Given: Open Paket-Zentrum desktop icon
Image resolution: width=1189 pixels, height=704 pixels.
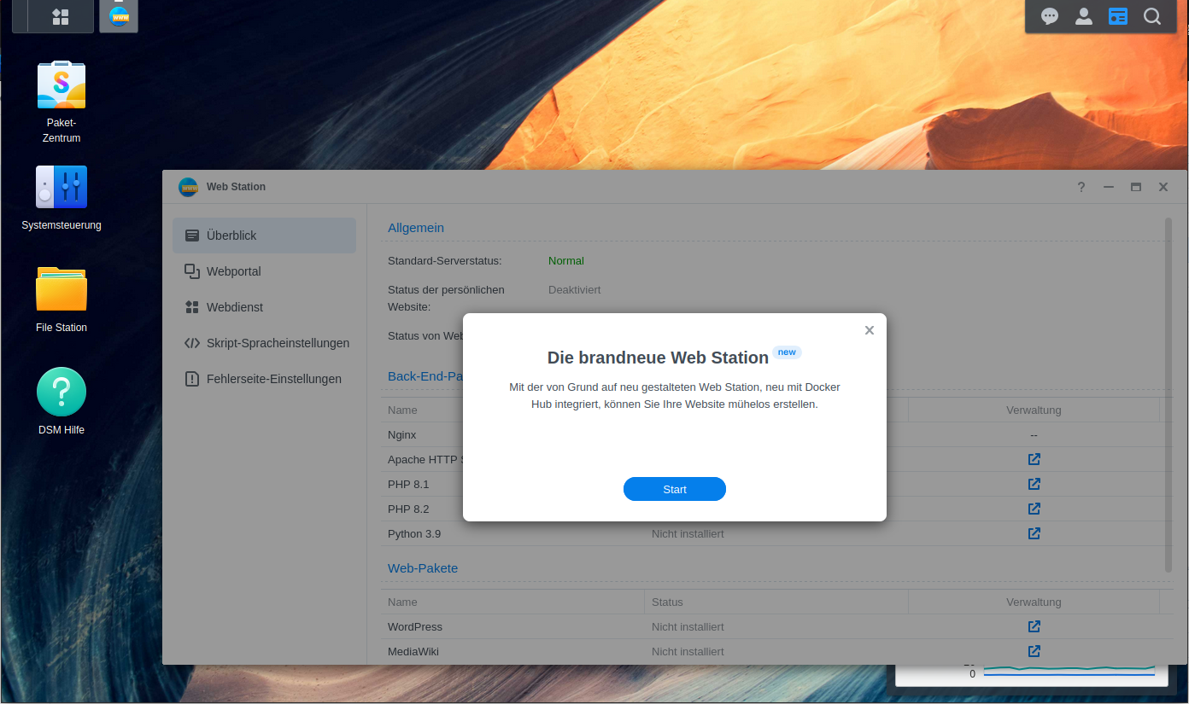Looking at the screenshot, I should pyautogui.click(x=61, y=85).
